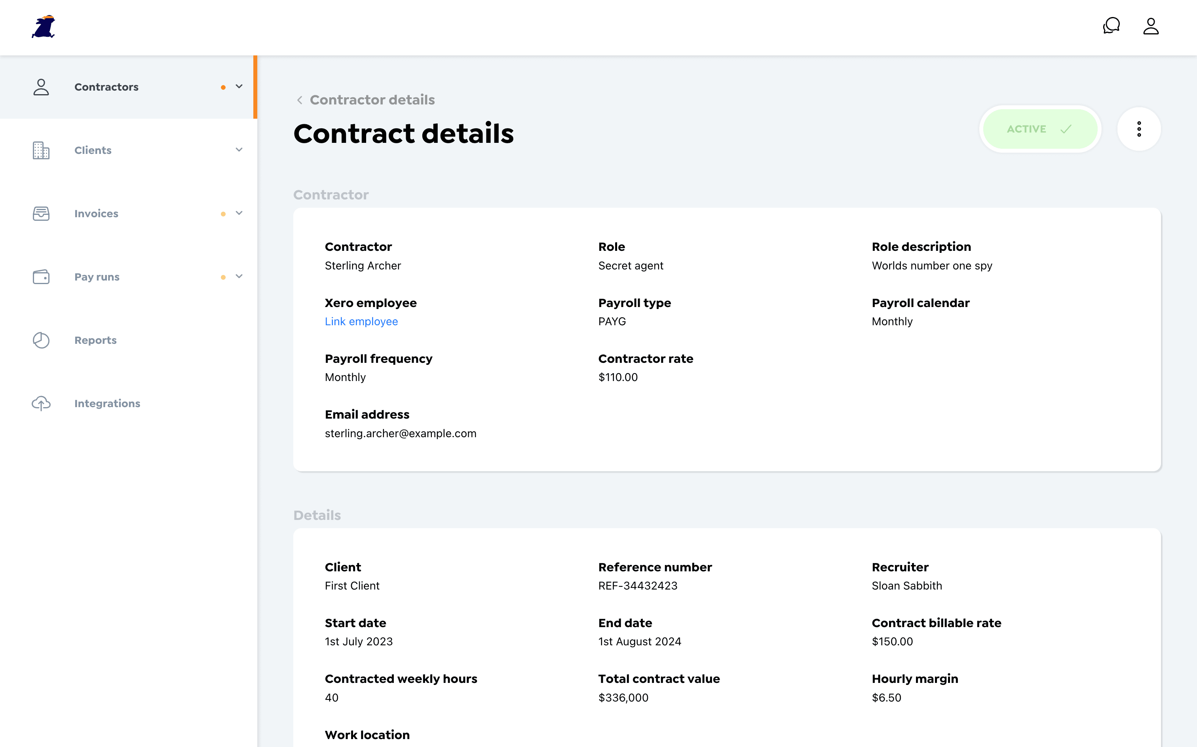Screen dimensions: 1197x747
Task: Select the contractor name Sterling Archer
Action: pyautogui.click(x=363, y=266)
